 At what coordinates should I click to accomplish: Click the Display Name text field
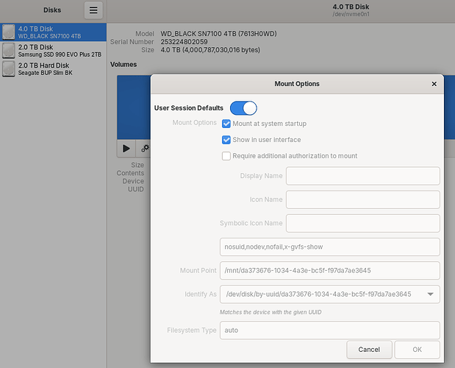coord(362,176)
